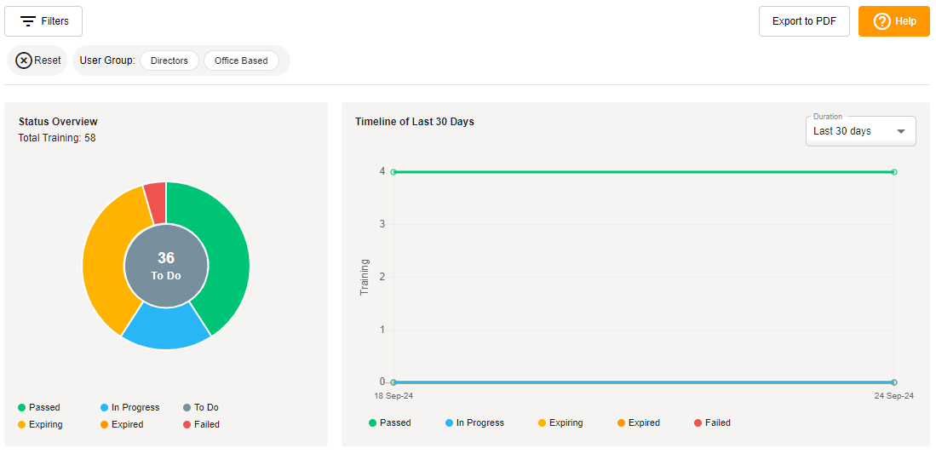This screenshot has height=454, width=936.
Task: Click the Help question mark icon
Action: [881, 21]
